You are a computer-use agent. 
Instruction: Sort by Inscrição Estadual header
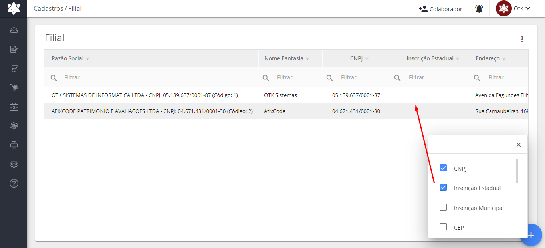click(x=430, y=58)
